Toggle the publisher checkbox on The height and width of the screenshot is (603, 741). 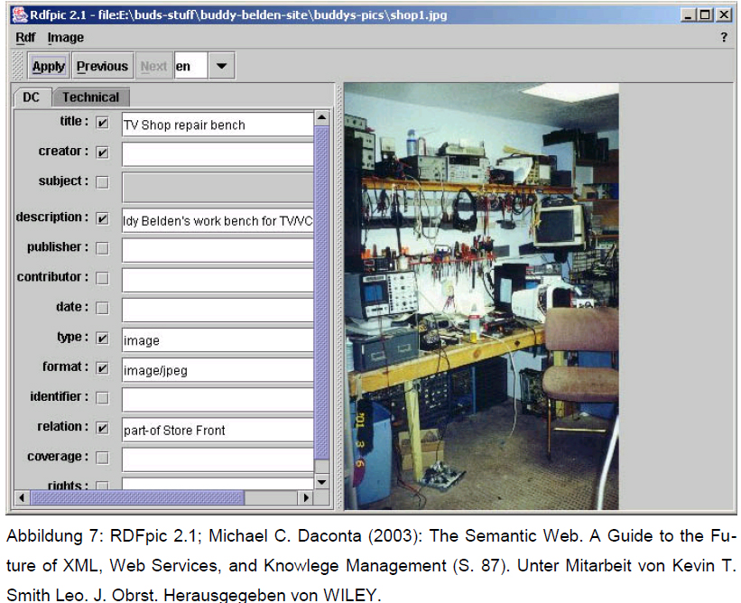(102, 247)
